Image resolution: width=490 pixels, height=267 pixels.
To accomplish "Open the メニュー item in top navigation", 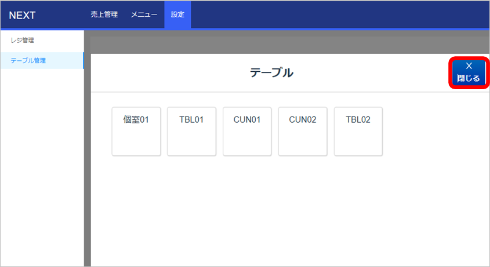I will pyautogui.click(x=144, y=14).
